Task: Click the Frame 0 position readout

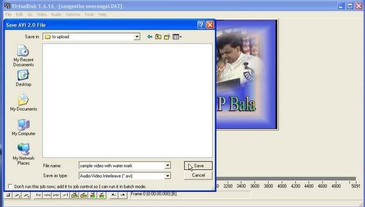Action: [153, 194]
